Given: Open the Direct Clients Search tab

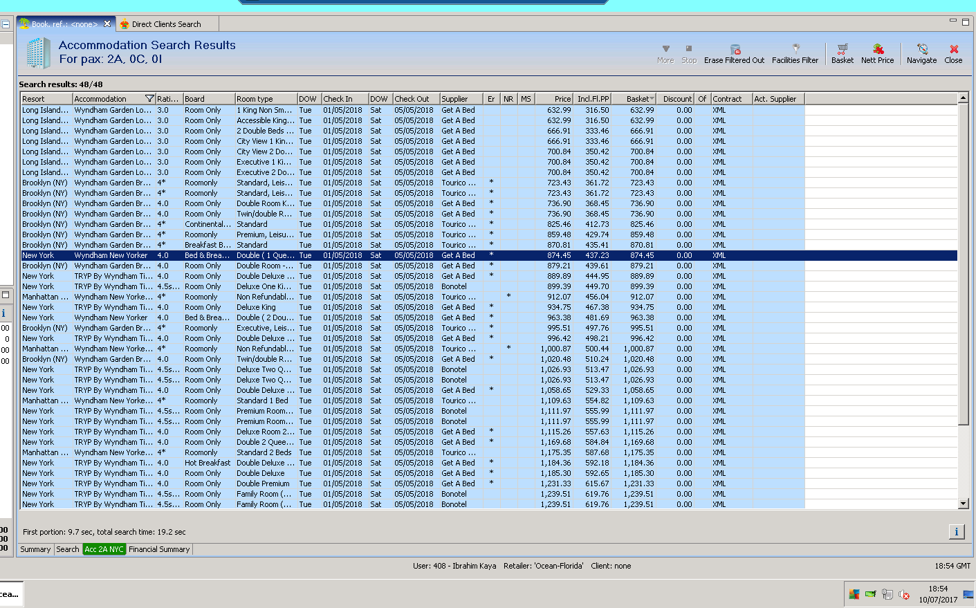Looking at the screenshot, I should pos(166,24).
